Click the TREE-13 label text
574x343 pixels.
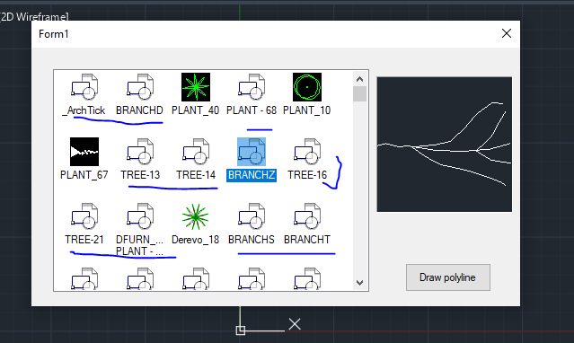(140, 175)
